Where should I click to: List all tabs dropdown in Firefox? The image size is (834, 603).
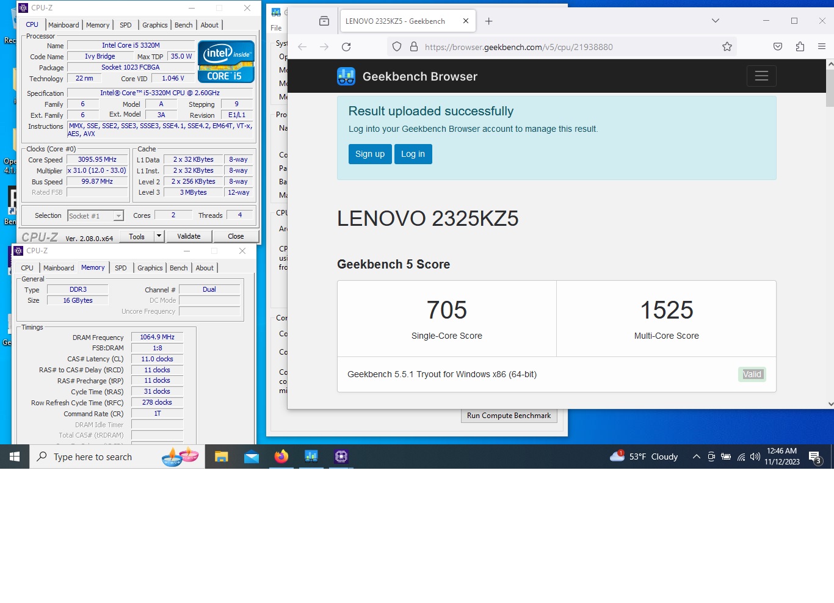(716, 21)
